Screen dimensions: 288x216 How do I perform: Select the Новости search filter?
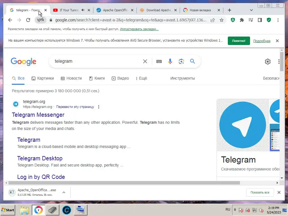tap(71, 78)
